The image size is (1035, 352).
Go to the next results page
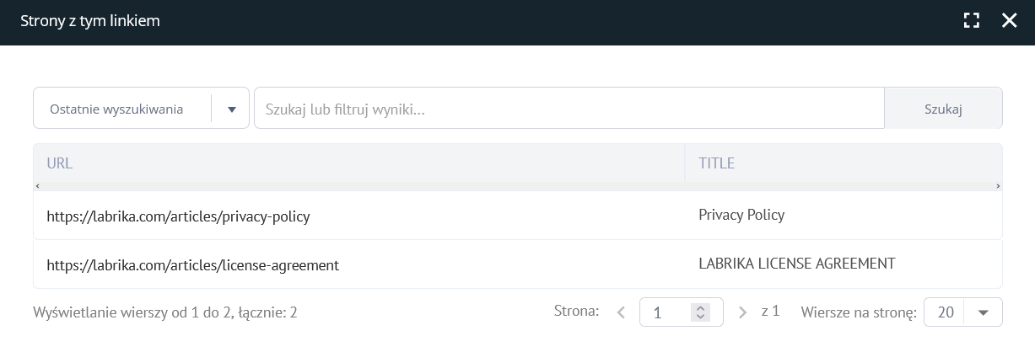pyautogui.click(x=742, y=312)
